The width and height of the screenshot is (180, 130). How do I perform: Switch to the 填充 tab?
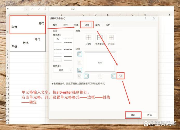click(98, 25)
